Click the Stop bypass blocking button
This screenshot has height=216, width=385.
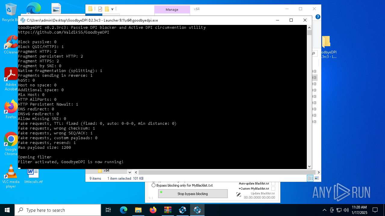(x=193, y=194)
